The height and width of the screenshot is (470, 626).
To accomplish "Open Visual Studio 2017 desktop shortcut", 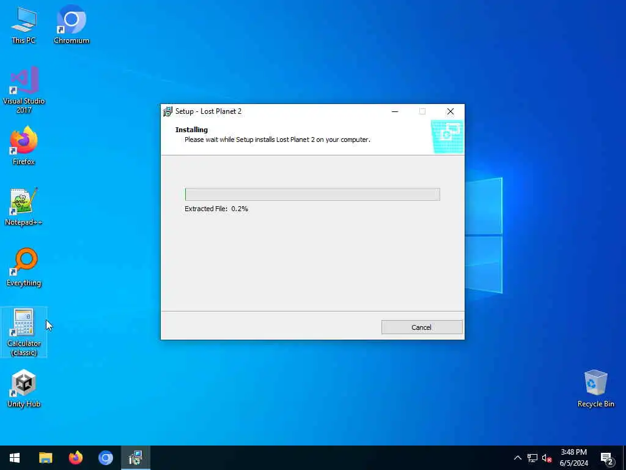I will [x=24, y=90].
